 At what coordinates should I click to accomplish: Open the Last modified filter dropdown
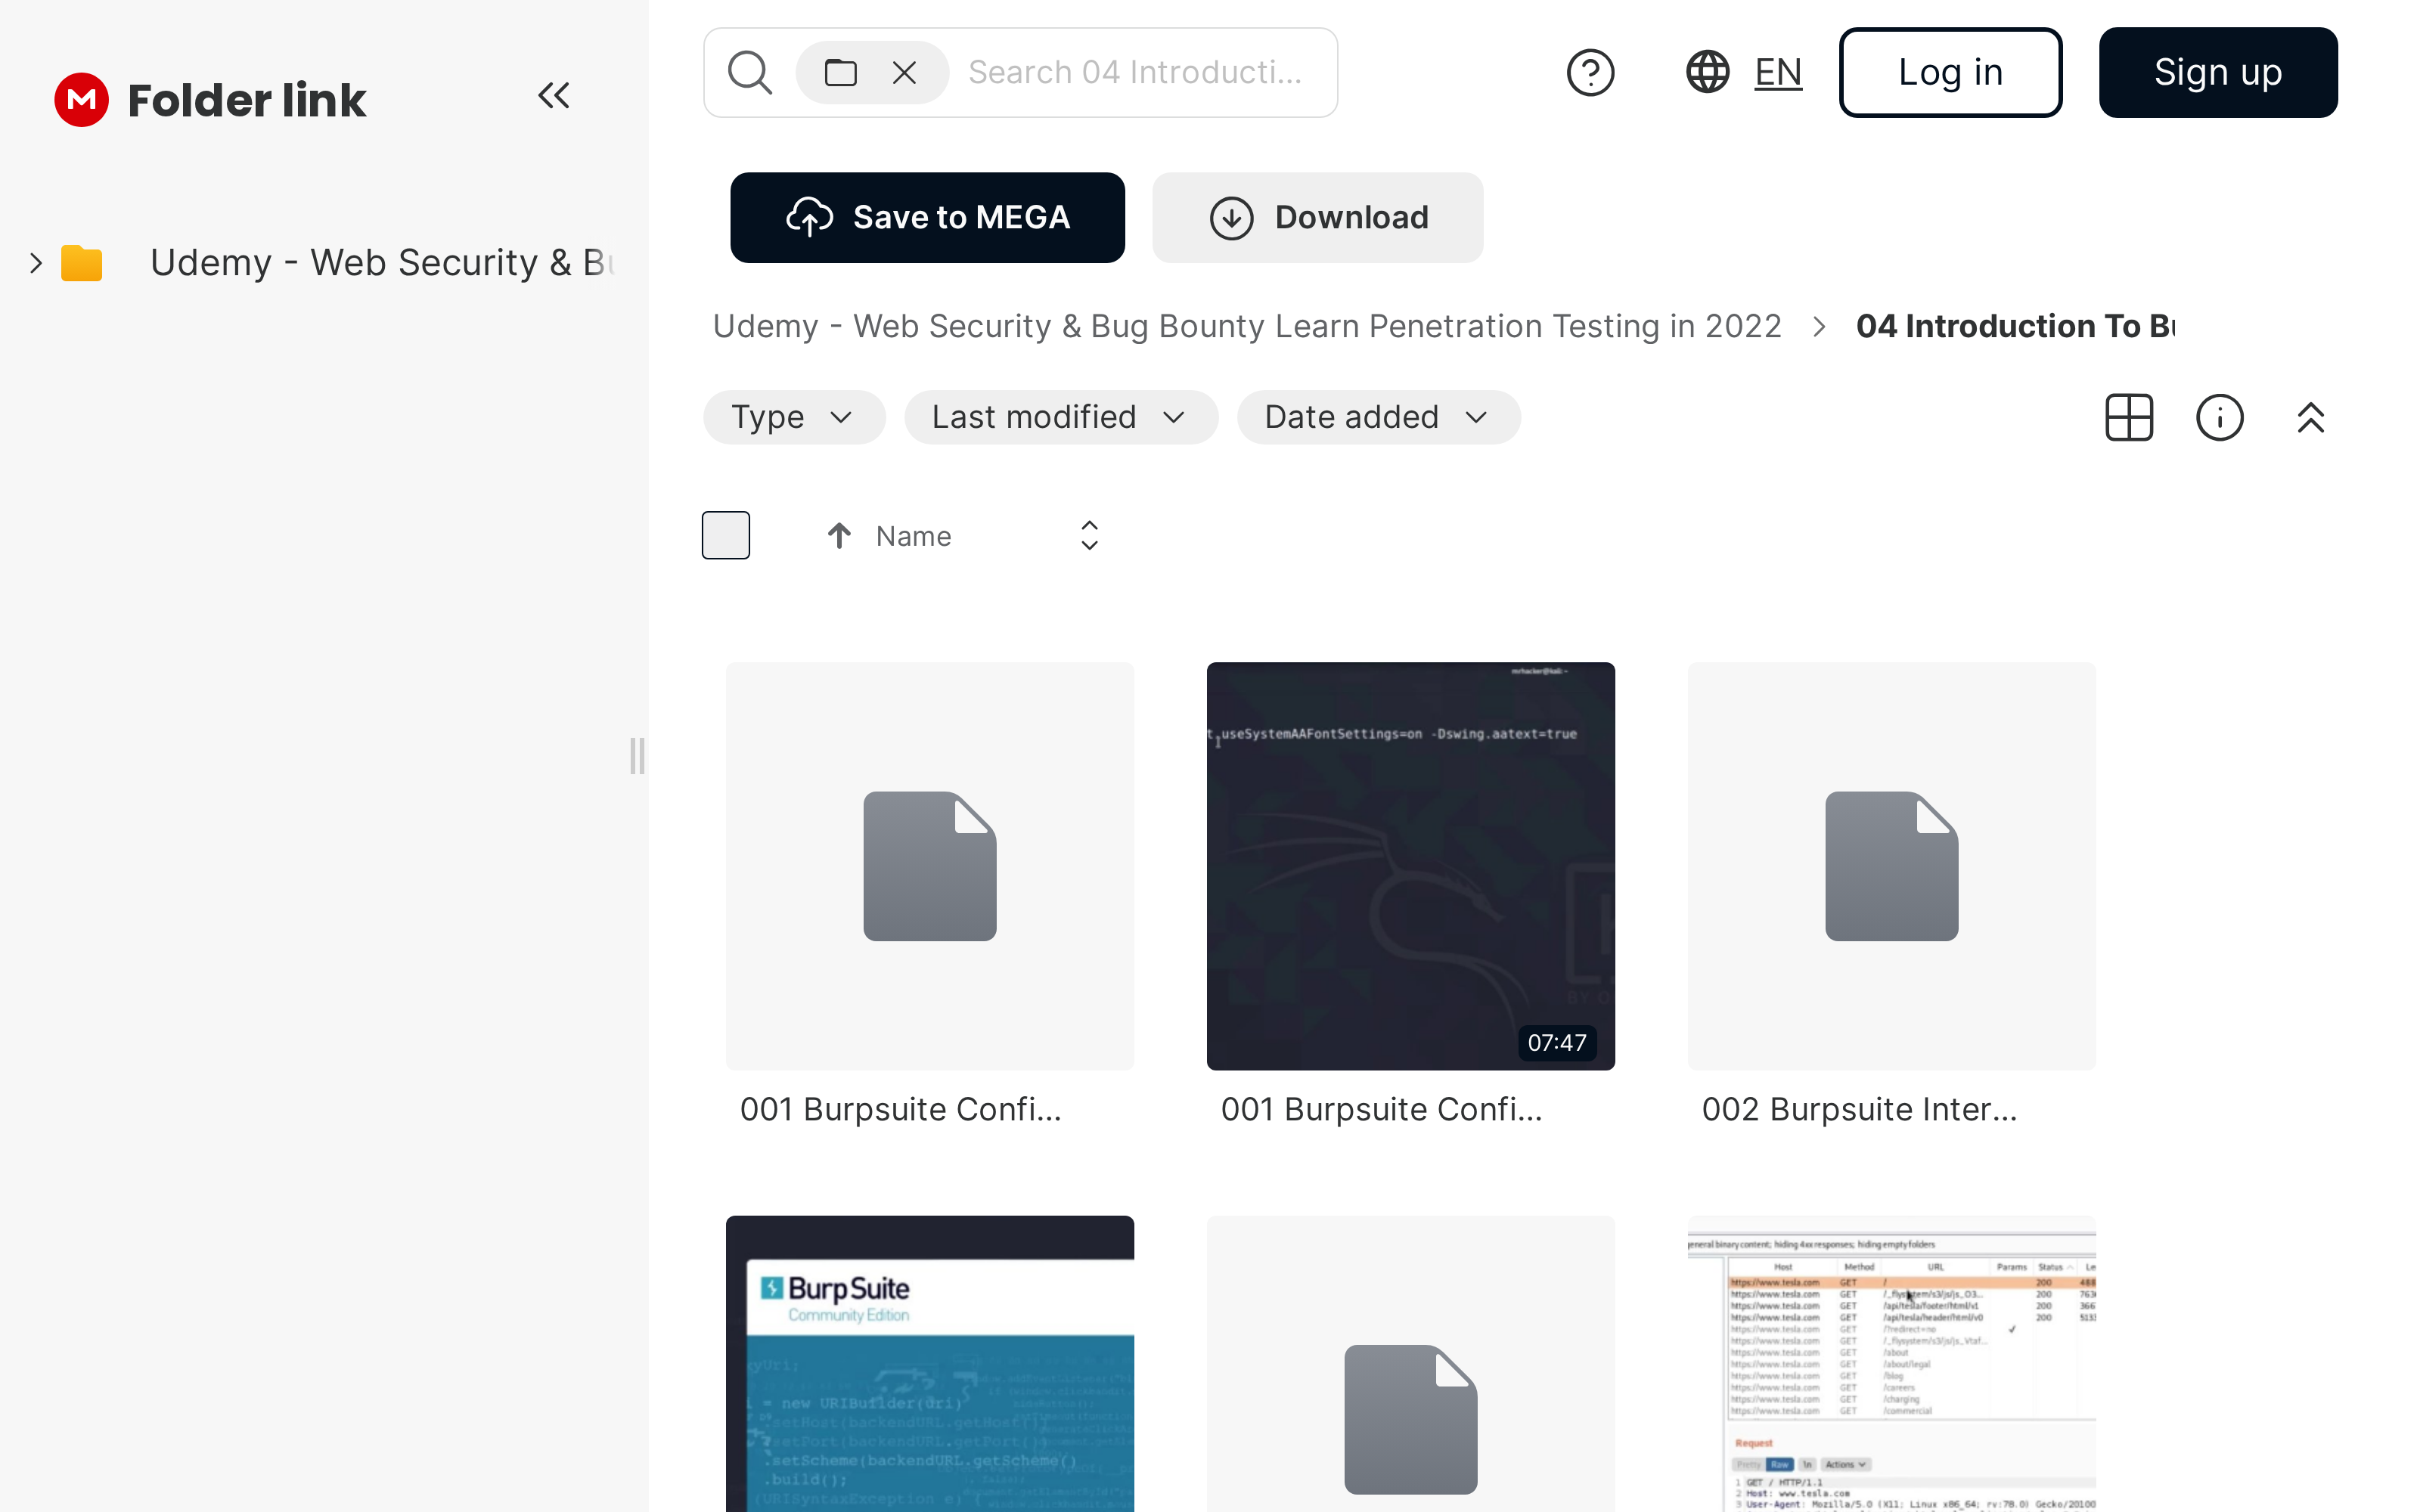click(x=1061, y=417)
